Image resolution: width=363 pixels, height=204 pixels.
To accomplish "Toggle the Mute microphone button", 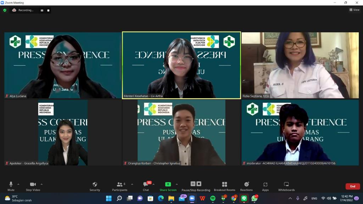I will pos(11,186).
